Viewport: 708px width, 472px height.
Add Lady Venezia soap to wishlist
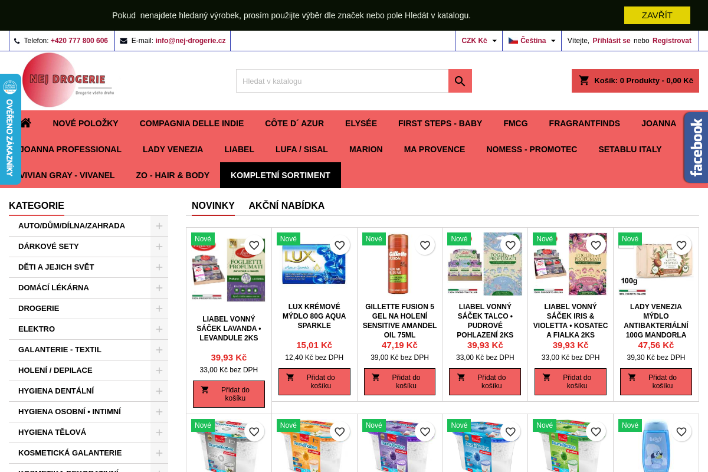point(681,245)
